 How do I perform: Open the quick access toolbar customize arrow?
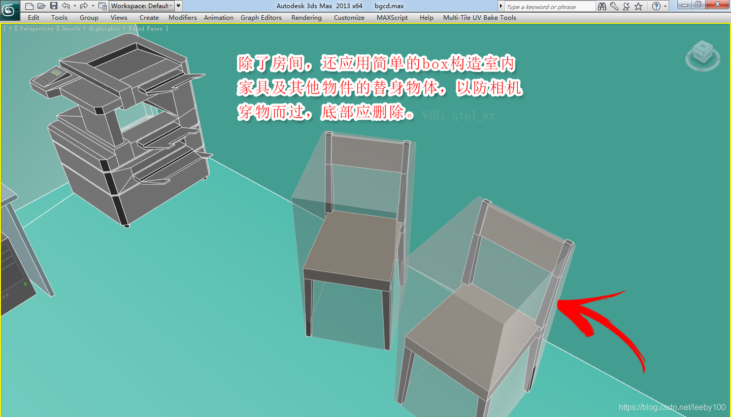(x=179, y=6)
